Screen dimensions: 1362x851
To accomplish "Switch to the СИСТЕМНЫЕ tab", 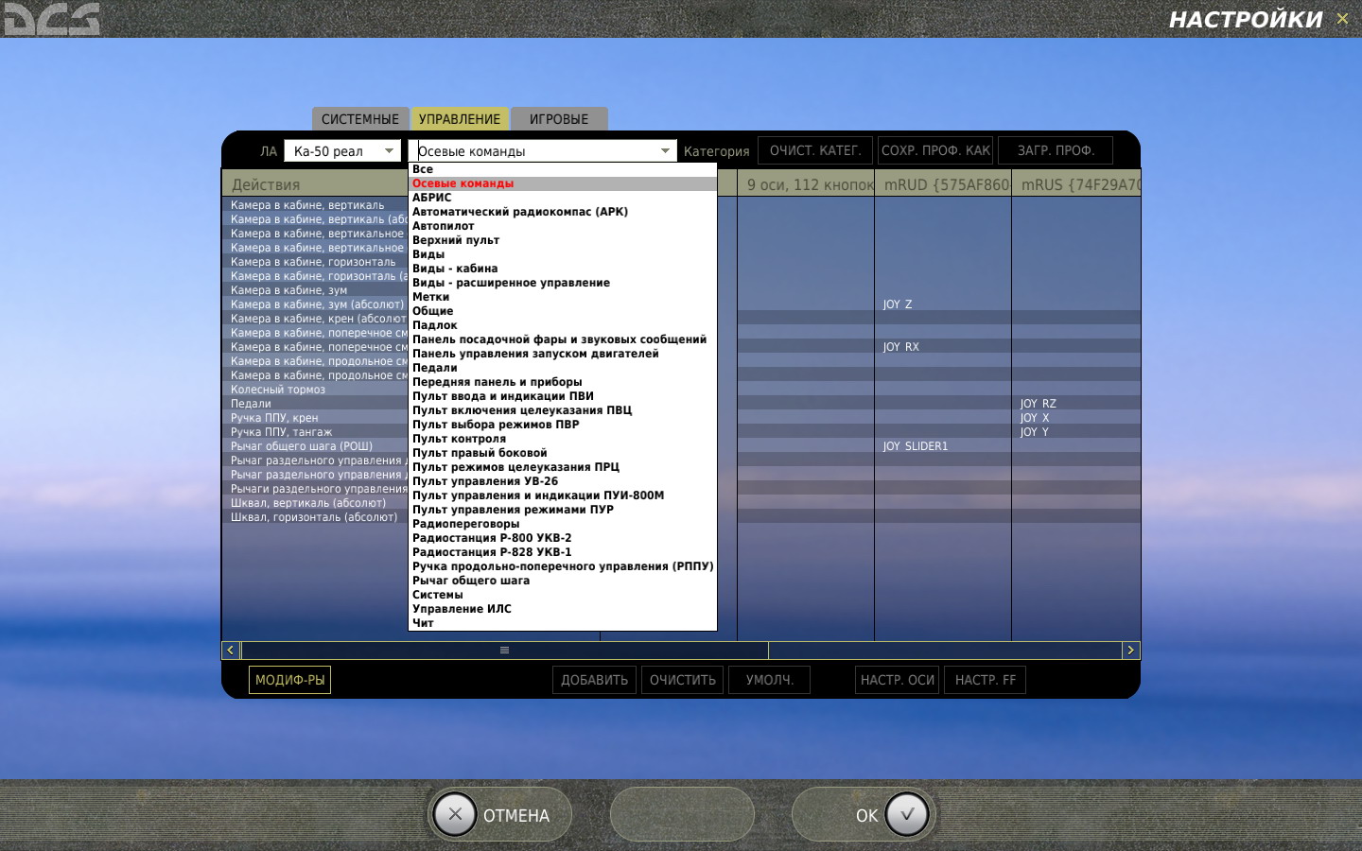I will (x=359, y=119).
